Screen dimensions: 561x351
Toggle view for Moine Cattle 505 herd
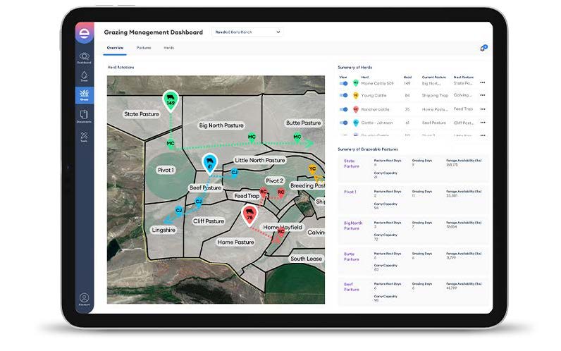point(343,82)
